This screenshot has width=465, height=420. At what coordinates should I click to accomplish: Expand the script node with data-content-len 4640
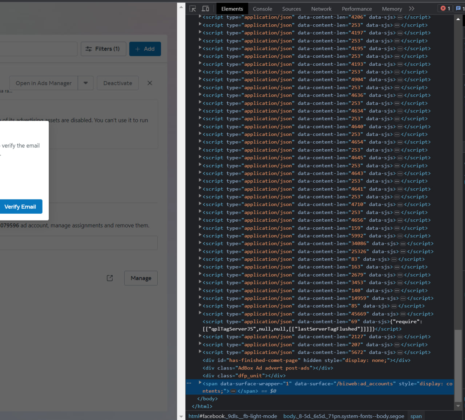click(x=200, y=126)
